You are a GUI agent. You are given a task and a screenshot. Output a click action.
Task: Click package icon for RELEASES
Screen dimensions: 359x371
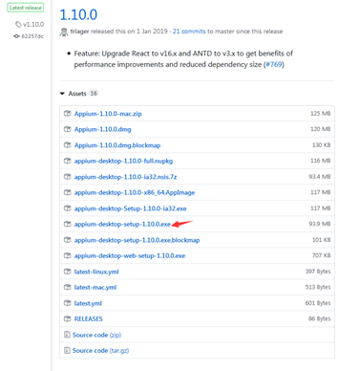click(67, 318)
